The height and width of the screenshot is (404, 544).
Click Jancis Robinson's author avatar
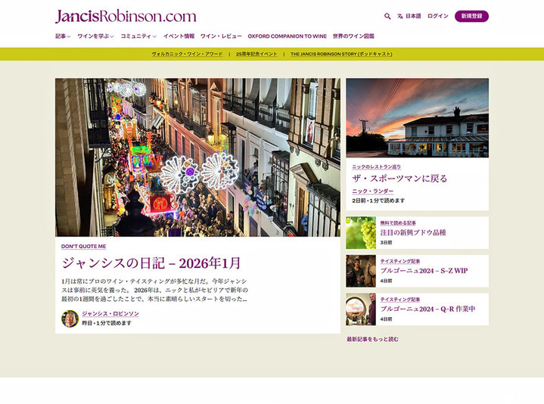[x=70, y=319]
